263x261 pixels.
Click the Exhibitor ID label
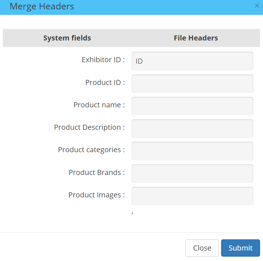(103, 60)
